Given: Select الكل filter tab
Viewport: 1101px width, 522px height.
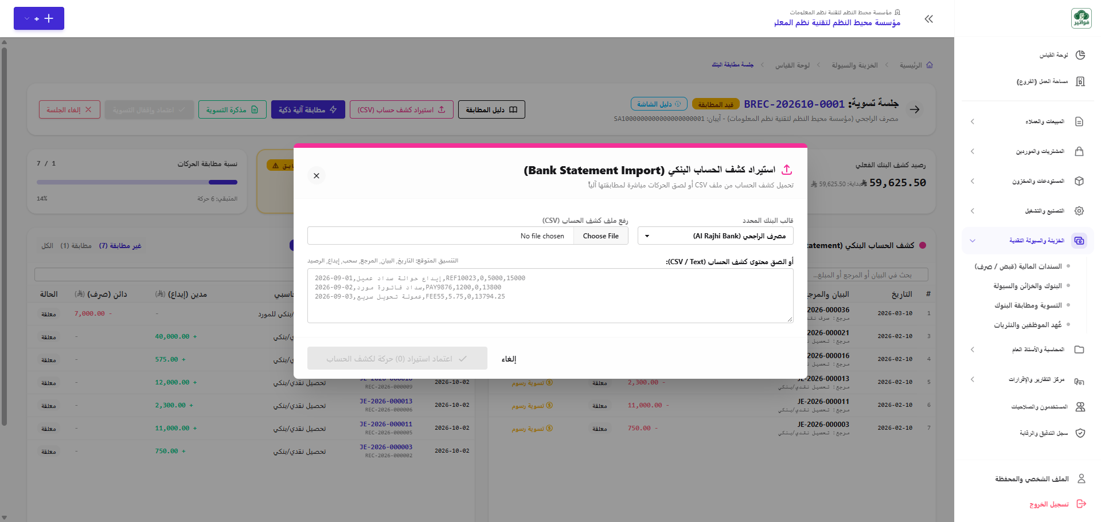Looking at the screenshot, I should (47, 245).
